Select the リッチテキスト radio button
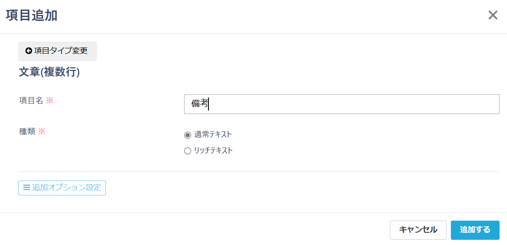The image size is (507, 245). 188,151
